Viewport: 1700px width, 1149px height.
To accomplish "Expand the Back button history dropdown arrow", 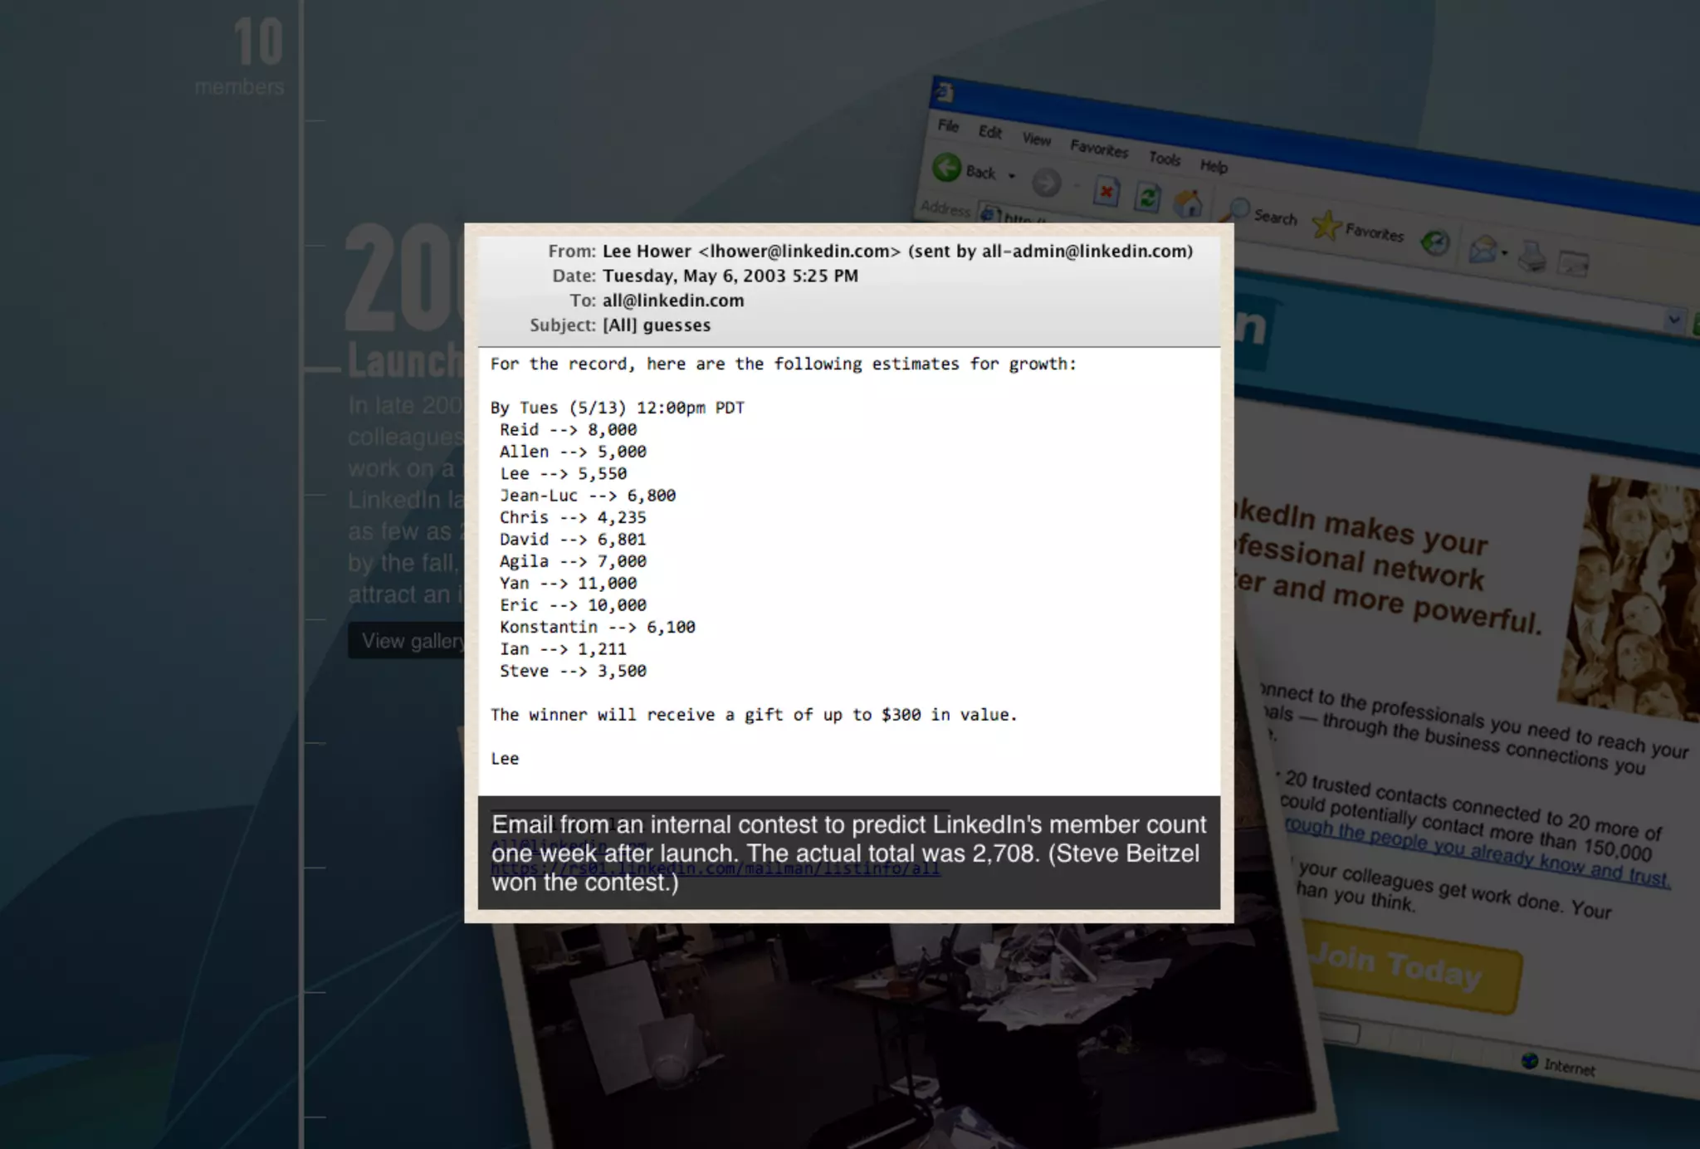I will click(1011, 176).
